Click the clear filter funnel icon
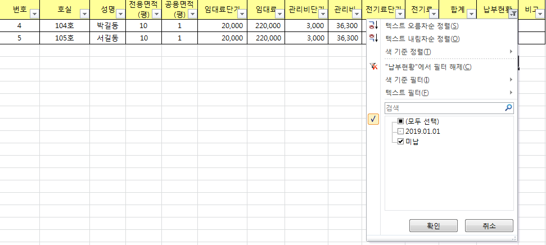Image resolution: width=546 pixels, height=245 pixels. point(373,66)
